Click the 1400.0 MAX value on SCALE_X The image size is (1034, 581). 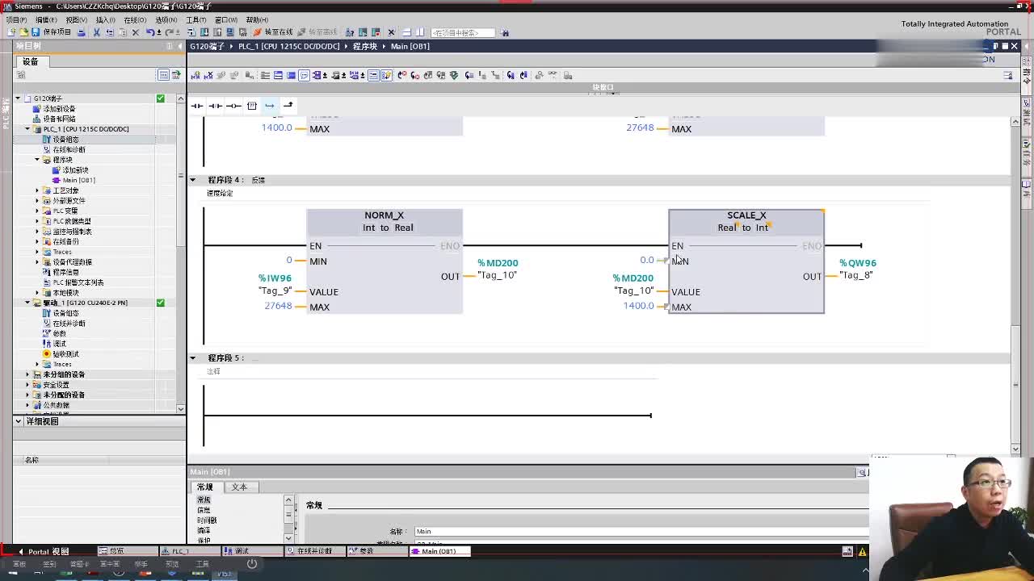click(x=638, y=306)
